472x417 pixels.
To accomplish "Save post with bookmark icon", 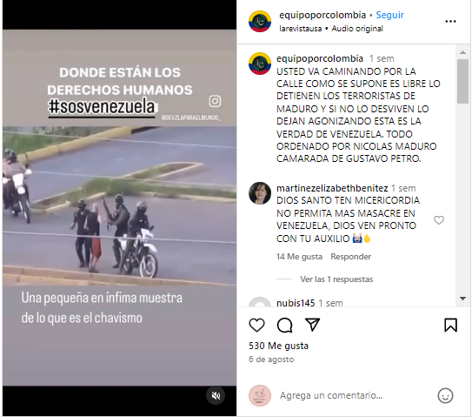I will [x=450, y=325].
